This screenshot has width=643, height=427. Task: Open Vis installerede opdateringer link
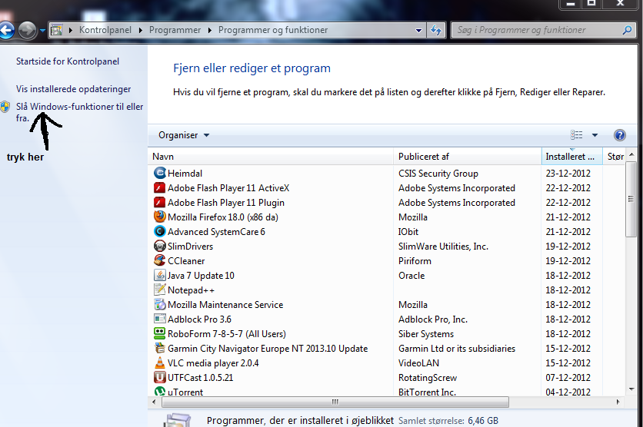tap(73, 89)
